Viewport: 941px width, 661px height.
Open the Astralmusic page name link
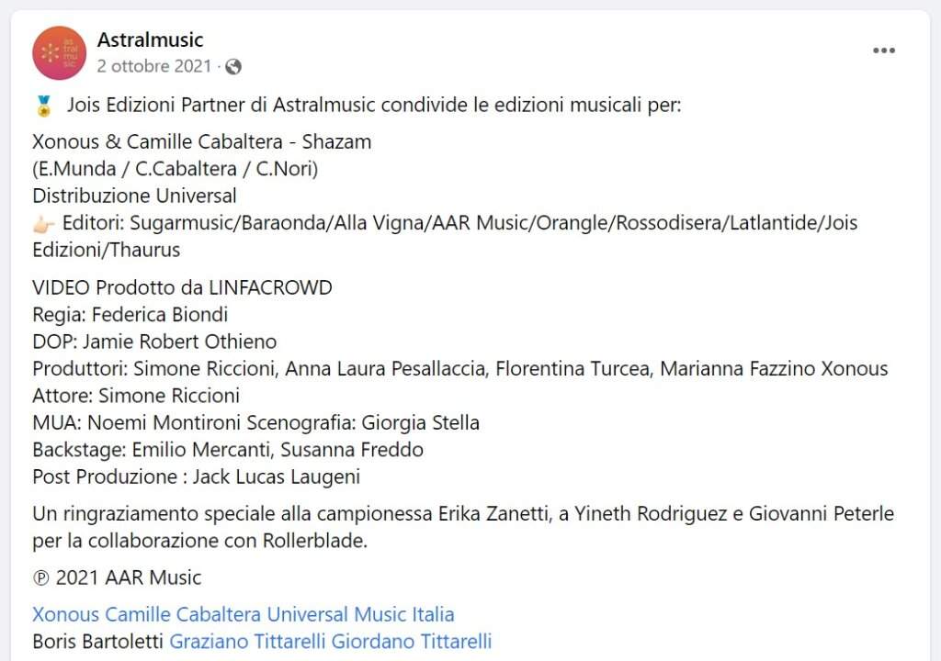(150, 39)
